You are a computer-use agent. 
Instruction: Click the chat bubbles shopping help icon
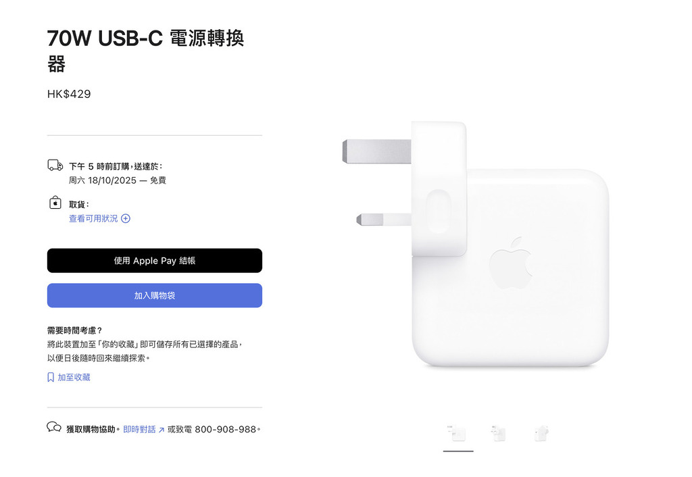click(54, 427)
